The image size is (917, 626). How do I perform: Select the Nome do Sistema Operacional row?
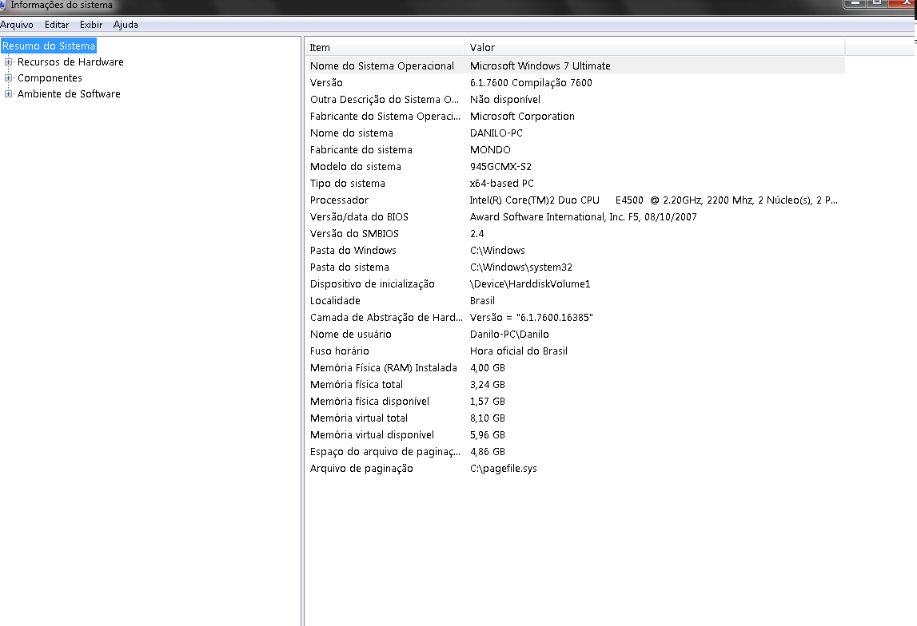(382, 66)
